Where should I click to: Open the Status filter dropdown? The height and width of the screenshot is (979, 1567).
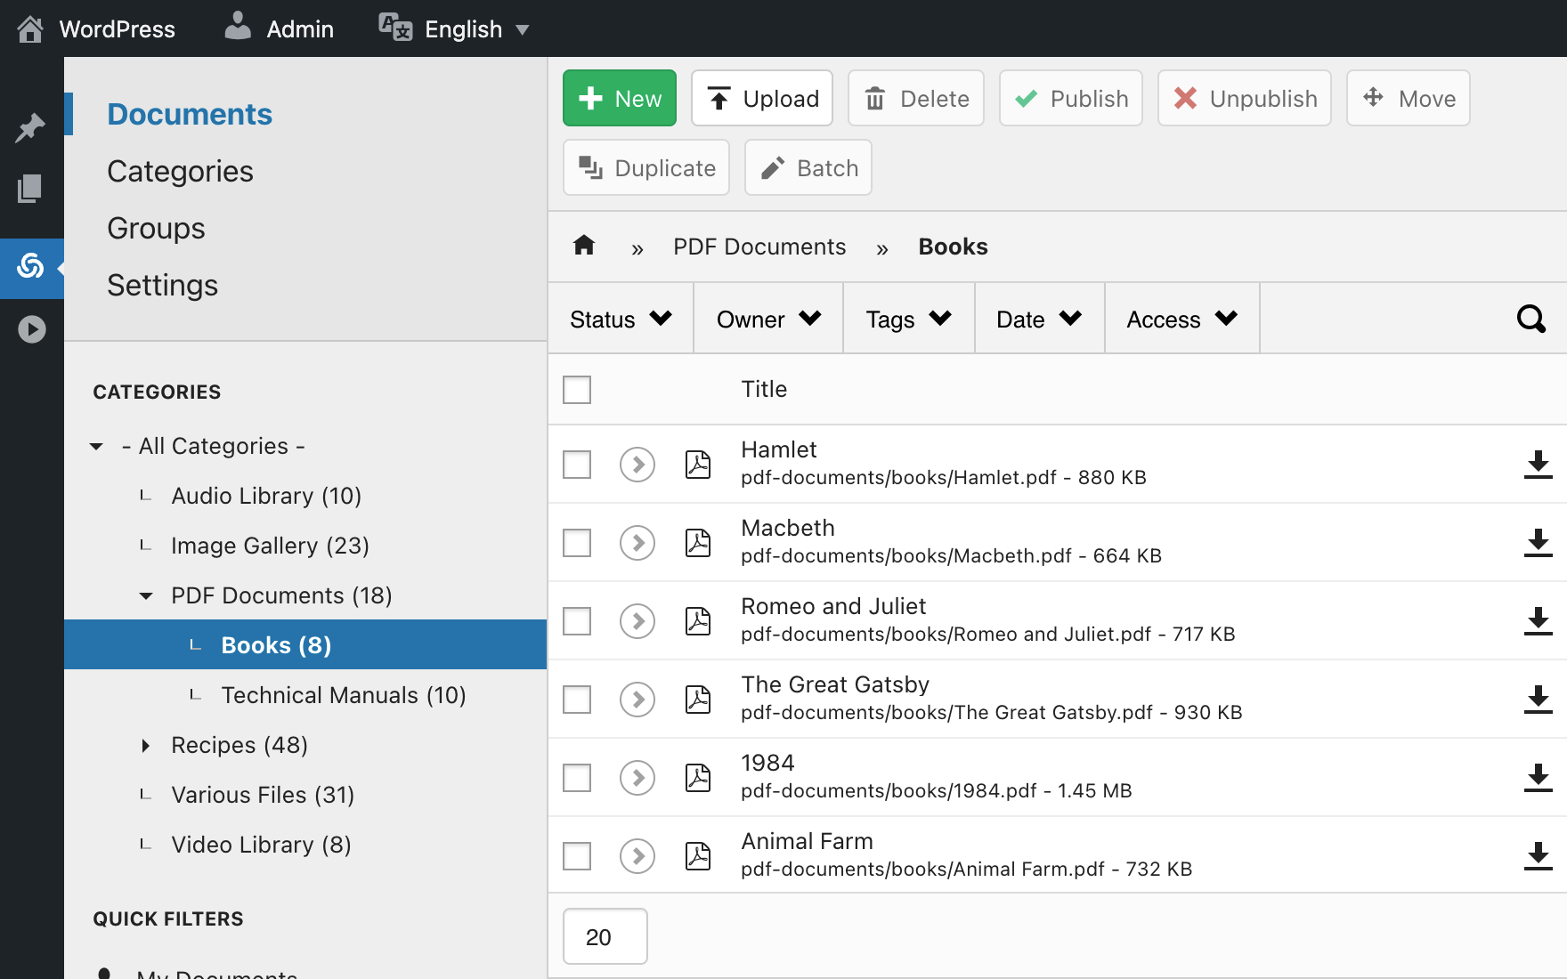621,319
